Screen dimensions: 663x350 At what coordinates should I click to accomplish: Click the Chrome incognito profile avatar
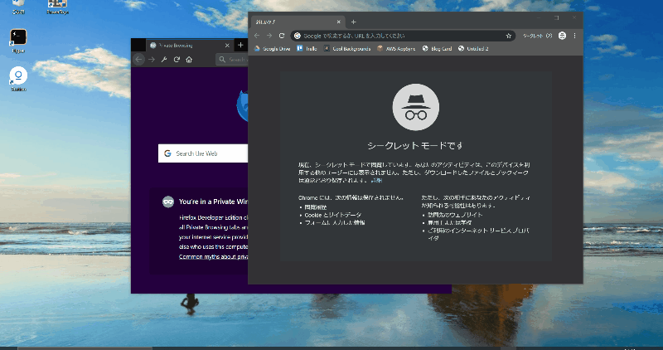(562, 36)
